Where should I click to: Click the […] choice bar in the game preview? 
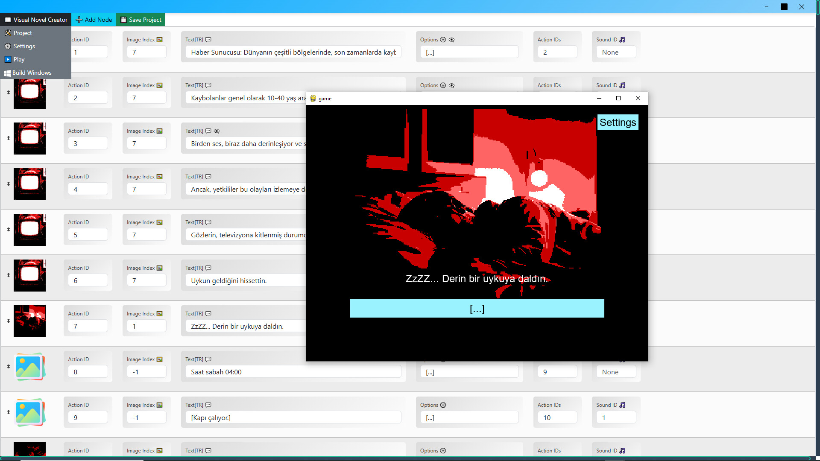477,308
